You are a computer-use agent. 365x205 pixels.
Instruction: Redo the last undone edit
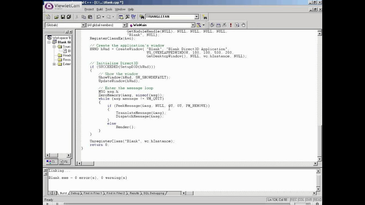(109, 17)
